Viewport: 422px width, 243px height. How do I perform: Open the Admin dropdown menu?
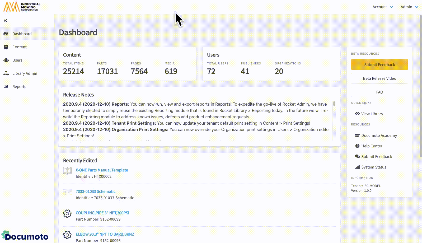coord(409,7)
